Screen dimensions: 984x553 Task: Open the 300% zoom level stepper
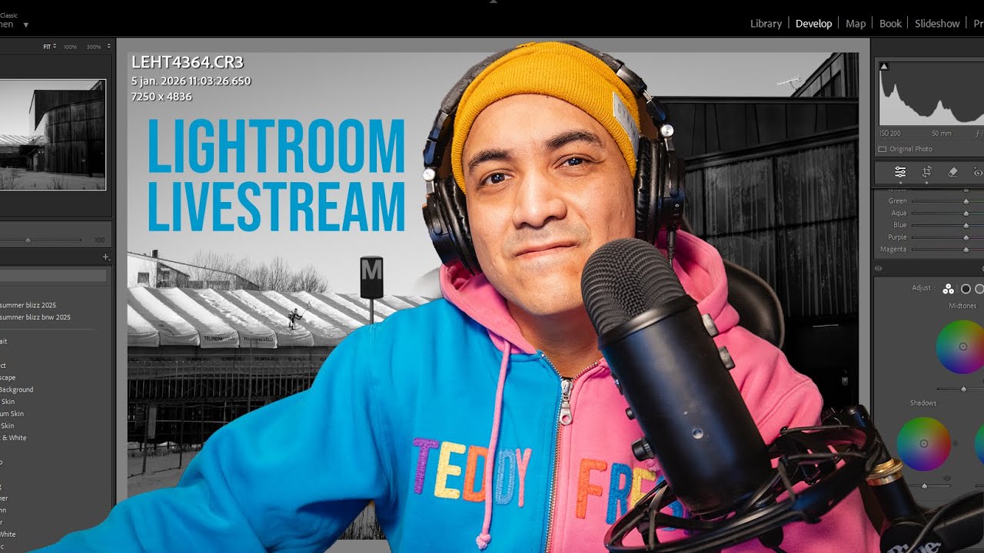[x=108, y=47]
